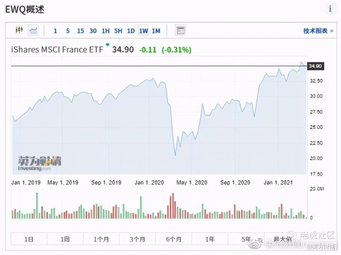Viewport: 341px width, 255px height.
Task: Click the green triangle next to ETF name
Action: point(107,45)
